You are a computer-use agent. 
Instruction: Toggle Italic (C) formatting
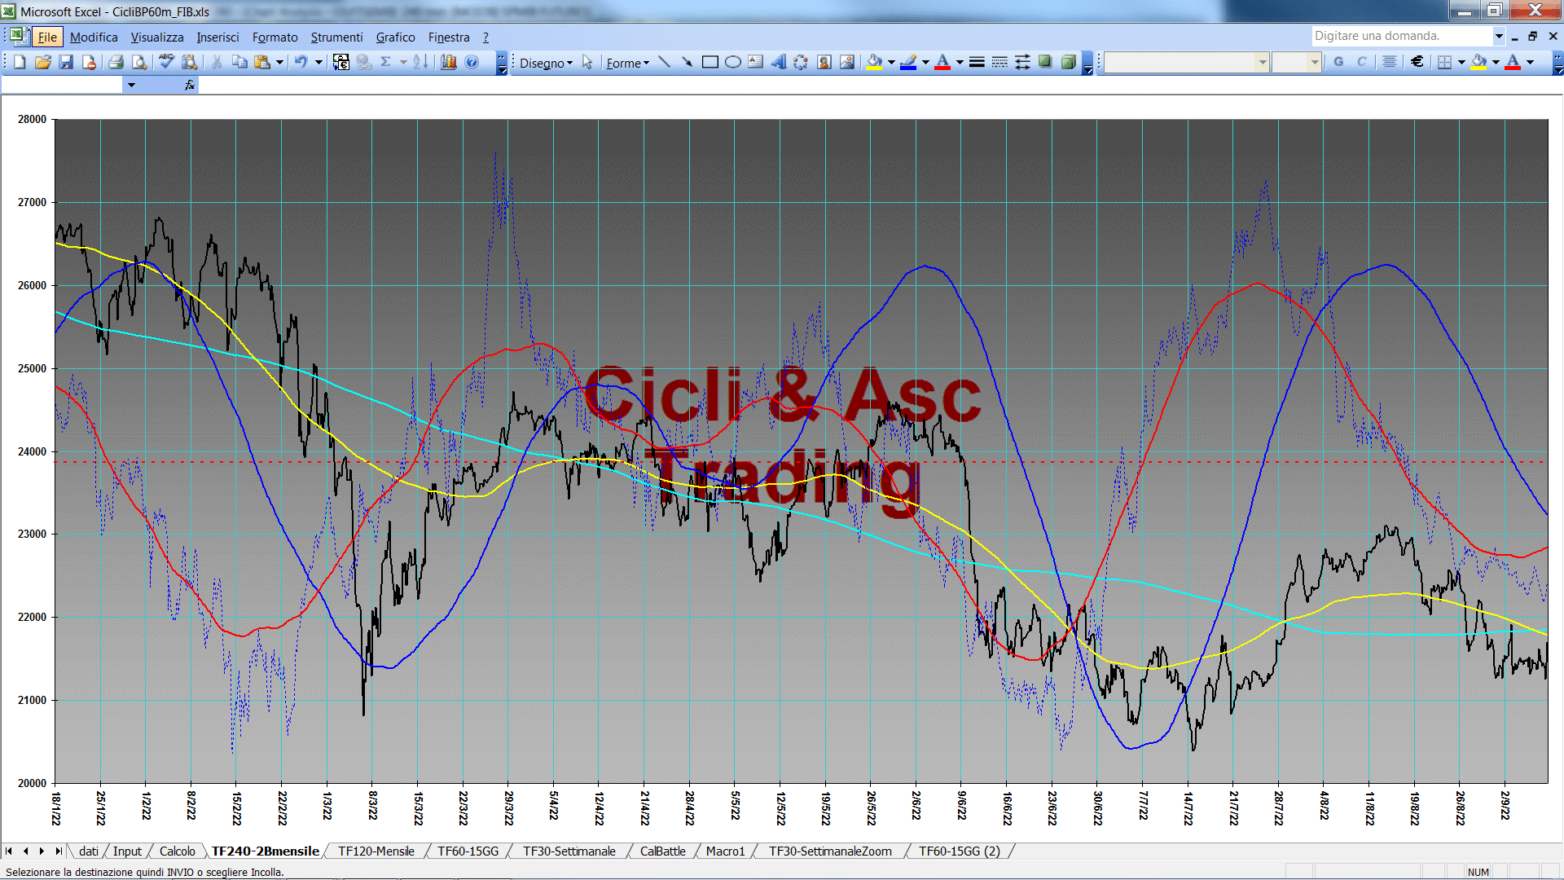(1361, 62)
